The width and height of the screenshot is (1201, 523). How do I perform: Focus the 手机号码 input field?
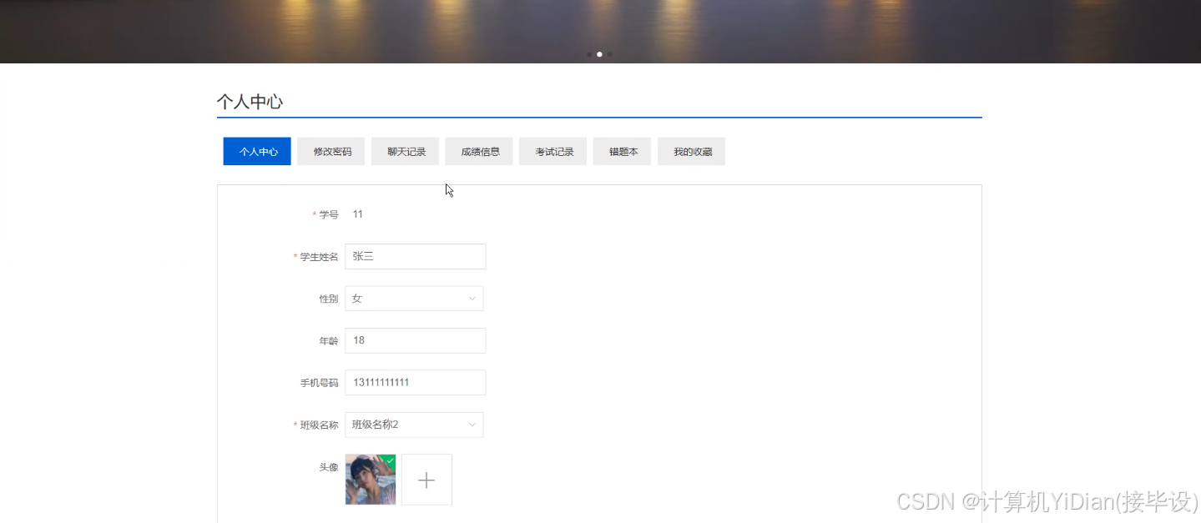[415, 383]
